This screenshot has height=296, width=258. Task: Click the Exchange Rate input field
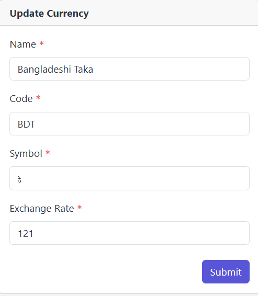click(x=129, y=233)
